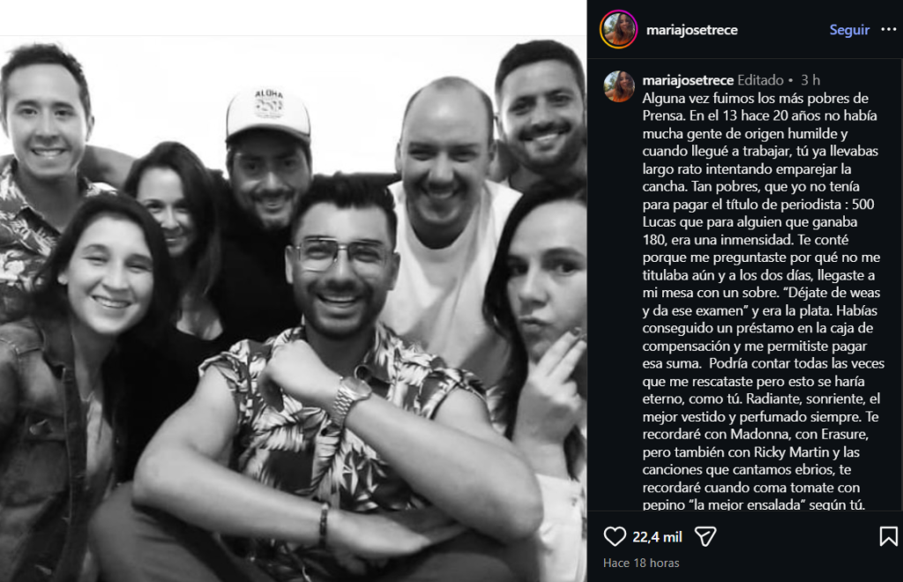Click the 3 h time beside Editado
This screenshot has height=582, width=903.
click(810, 80)
